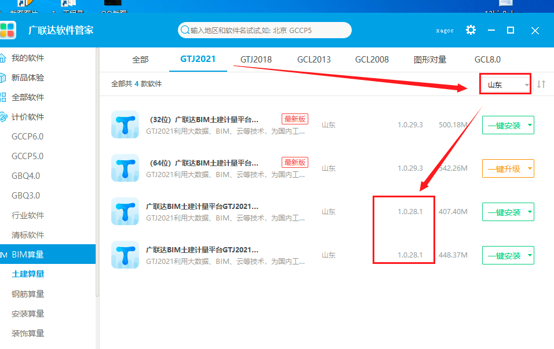554x349 pixels.
Task: Click the 最新版 badge on 64位 row
Action: pos(295,162)
